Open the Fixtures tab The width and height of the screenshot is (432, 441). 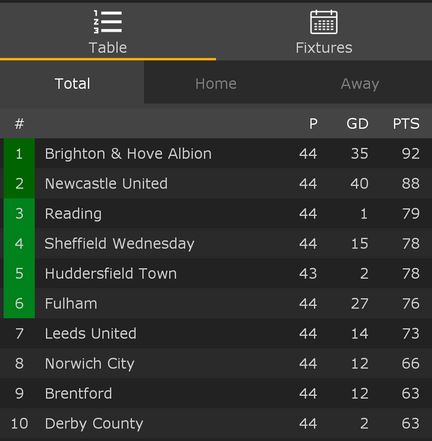(324, 32)
